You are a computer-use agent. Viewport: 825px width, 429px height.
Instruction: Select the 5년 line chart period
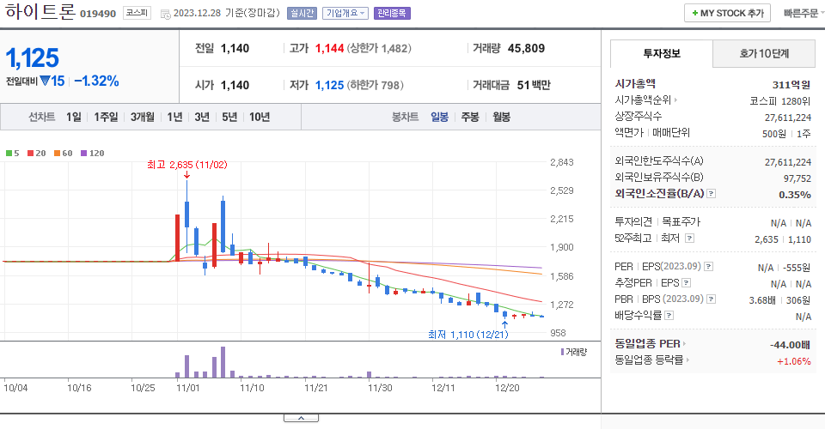[x=229, y=117]
